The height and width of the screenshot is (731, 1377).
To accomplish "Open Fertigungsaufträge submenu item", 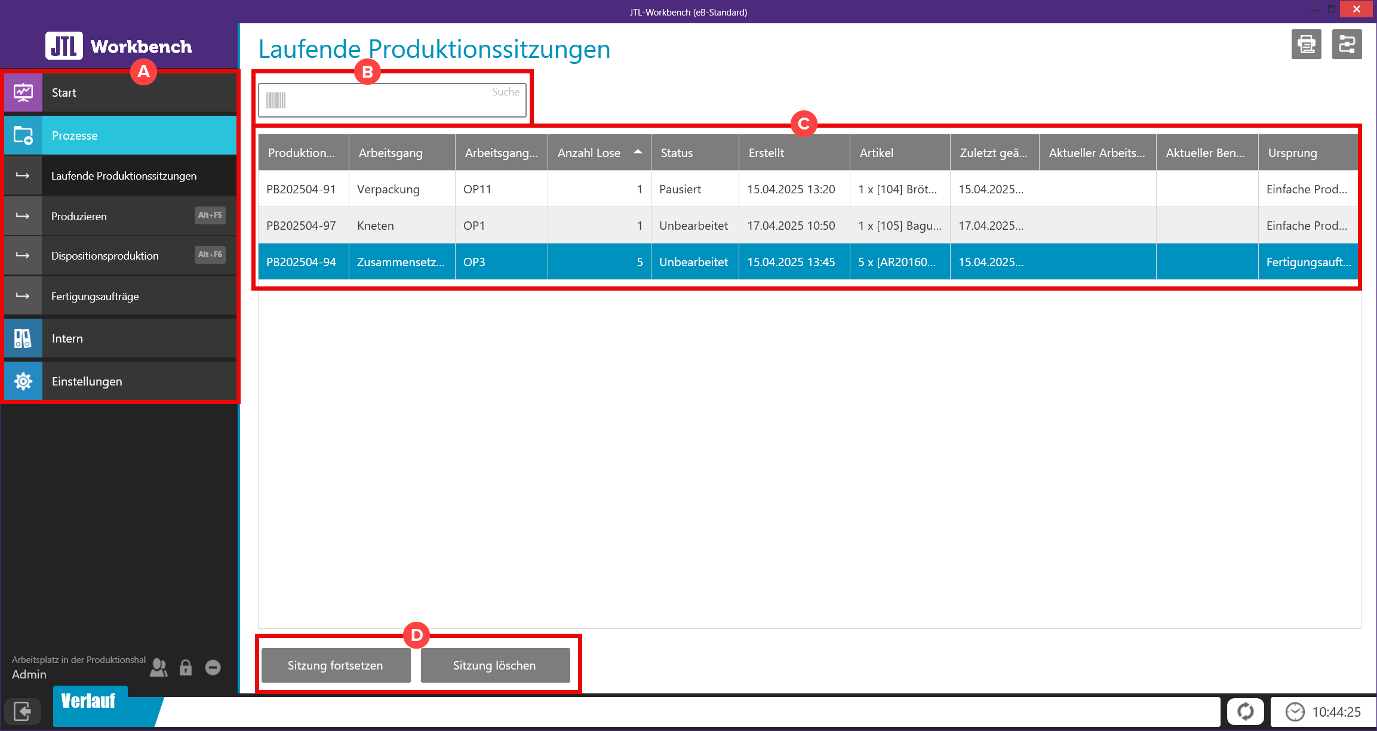I will [94, 297].
